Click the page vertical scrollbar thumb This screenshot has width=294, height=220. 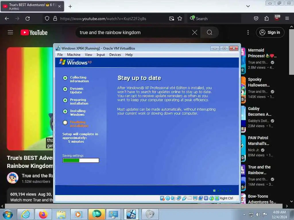tap(291, 52)
